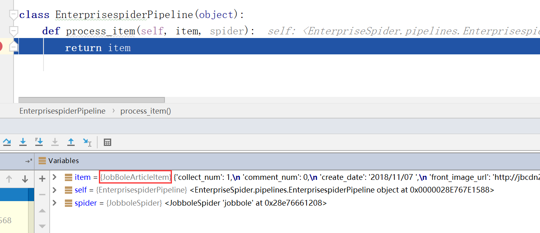Click the greyed-out Force Step Into icon
This screenshot has height=233, width=540.
click(x=55, y=142)
